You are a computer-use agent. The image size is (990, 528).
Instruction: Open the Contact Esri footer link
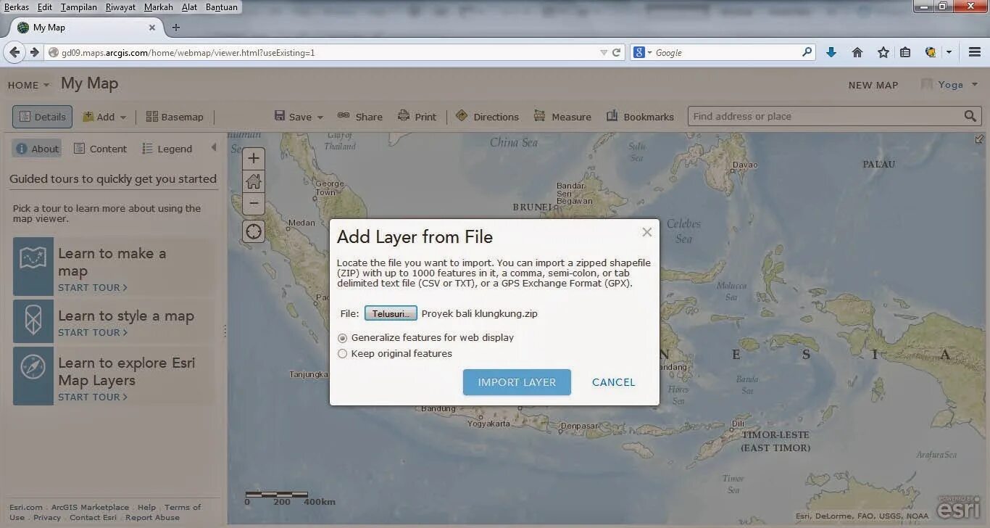pyautogui.click(x=93, y=518)
